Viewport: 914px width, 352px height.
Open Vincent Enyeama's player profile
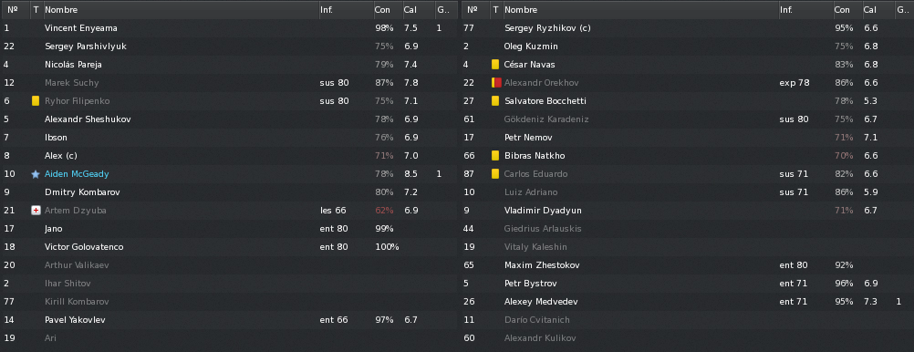(81, 28)
